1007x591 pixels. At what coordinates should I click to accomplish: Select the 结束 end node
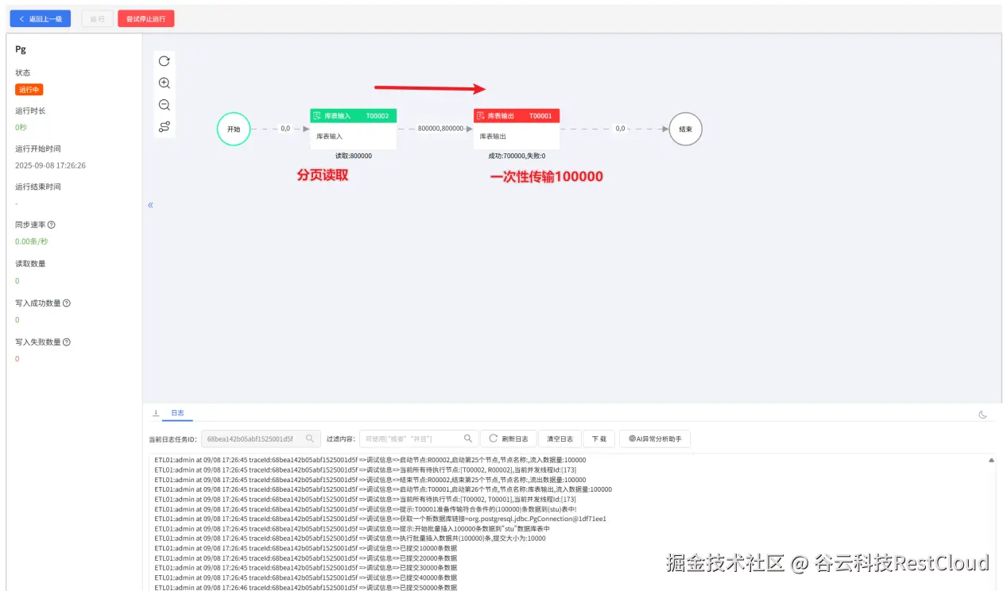pos(685,129)
